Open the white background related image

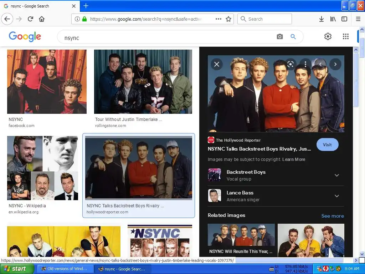[x=311, y=240]
